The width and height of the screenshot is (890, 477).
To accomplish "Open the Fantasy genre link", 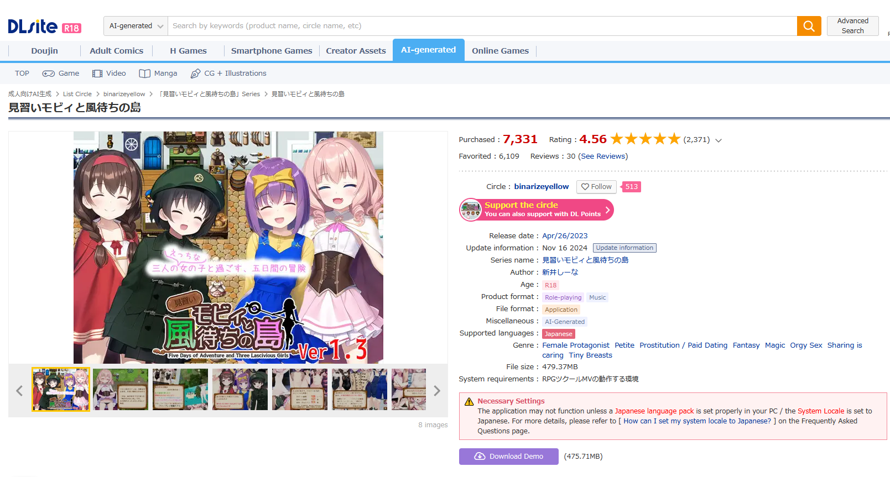I will tap(746, 345).
